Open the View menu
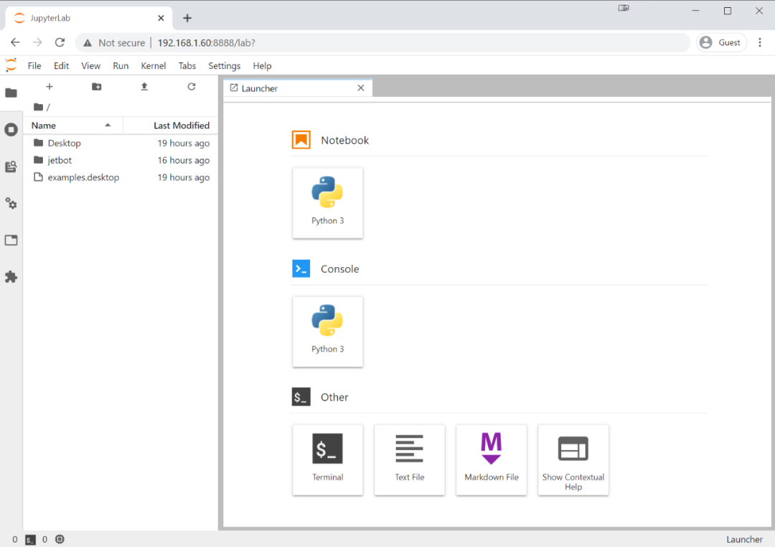Screen dimensions: 775x547 click(x=90, y=66)
